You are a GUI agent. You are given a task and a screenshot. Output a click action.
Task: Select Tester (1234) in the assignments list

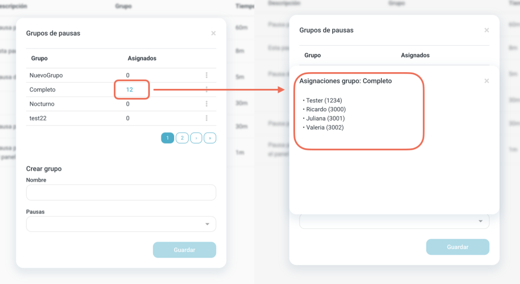(324, 101)
